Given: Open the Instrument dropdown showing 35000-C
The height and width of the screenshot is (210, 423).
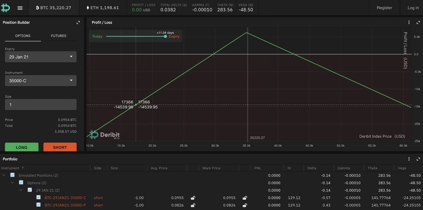Looking at the screenshot, I should click(x=41, y=81).
